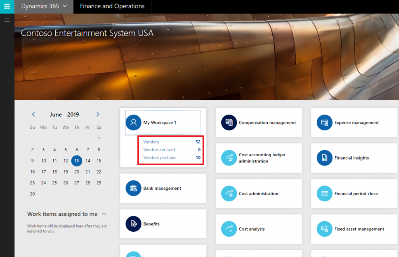Click the My Workspace 1 person icon

(133, 122)
